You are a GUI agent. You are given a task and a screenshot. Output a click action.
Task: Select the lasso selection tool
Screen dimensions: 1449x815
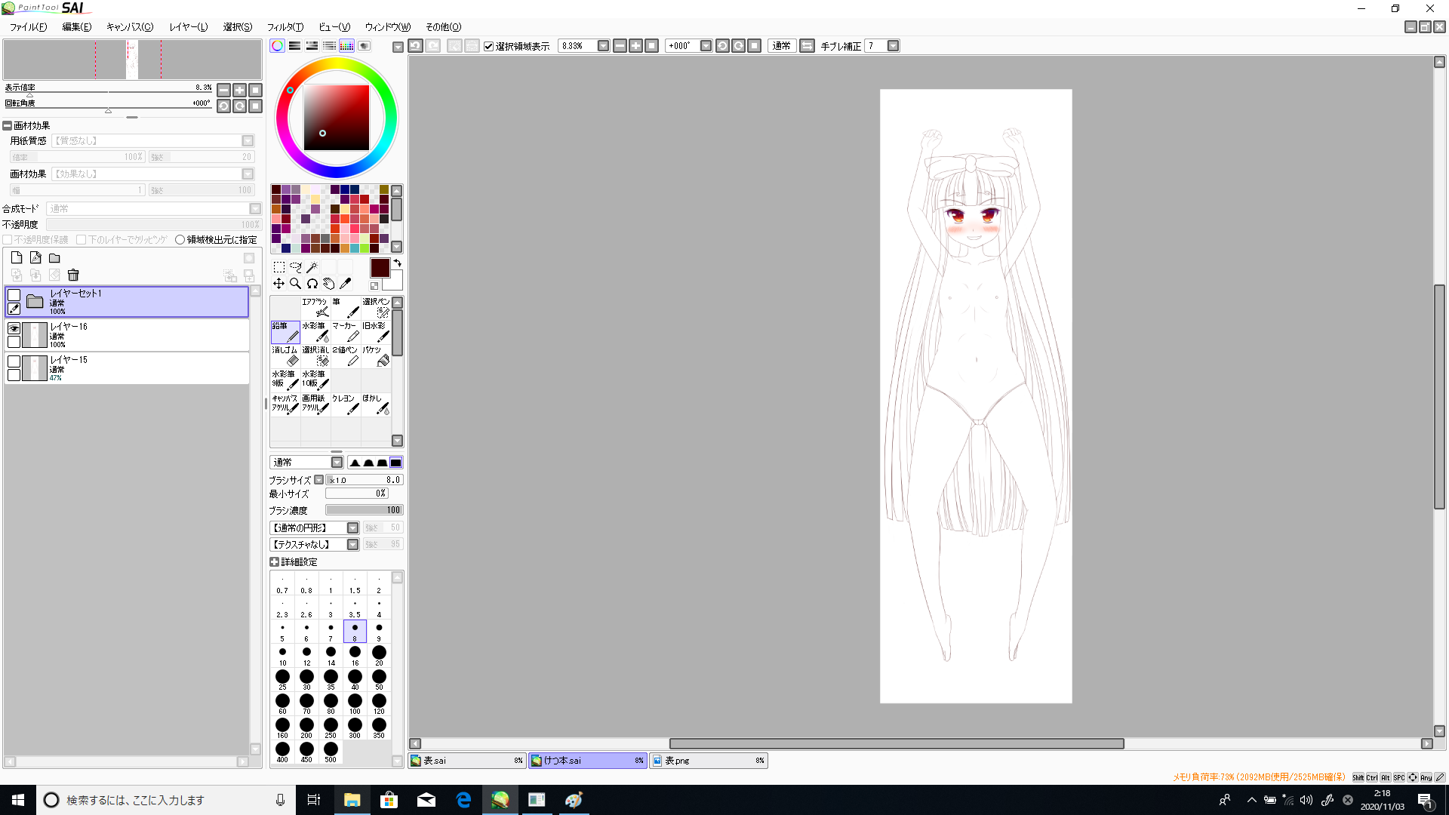pos(296,267)
